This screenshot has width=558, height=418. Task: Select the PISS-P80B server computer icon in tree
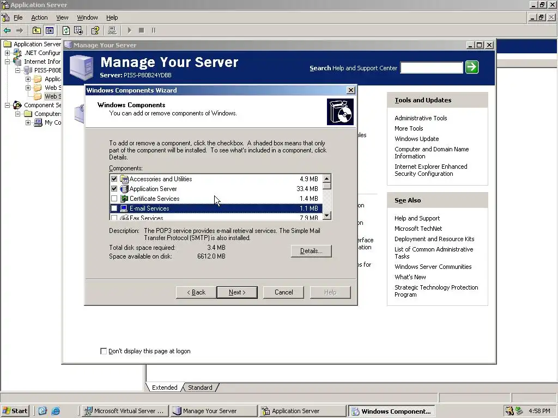[28, 70]
